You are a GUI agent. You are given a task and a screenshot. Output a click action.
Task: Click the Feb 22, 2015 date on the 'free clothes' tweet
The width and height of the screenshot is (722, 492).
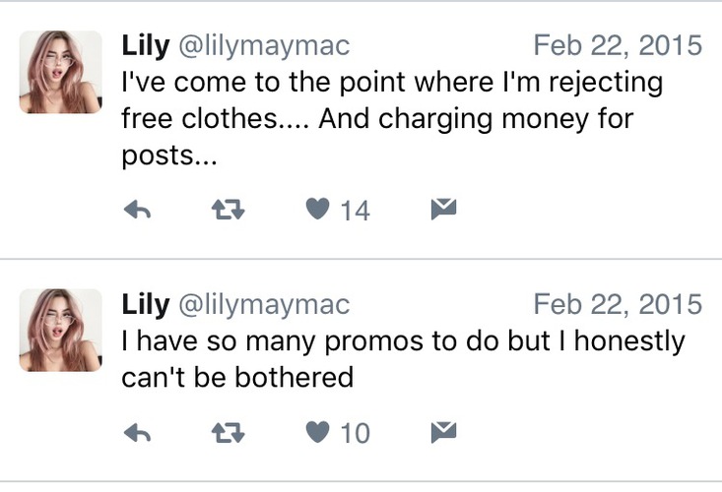point(618,45)
